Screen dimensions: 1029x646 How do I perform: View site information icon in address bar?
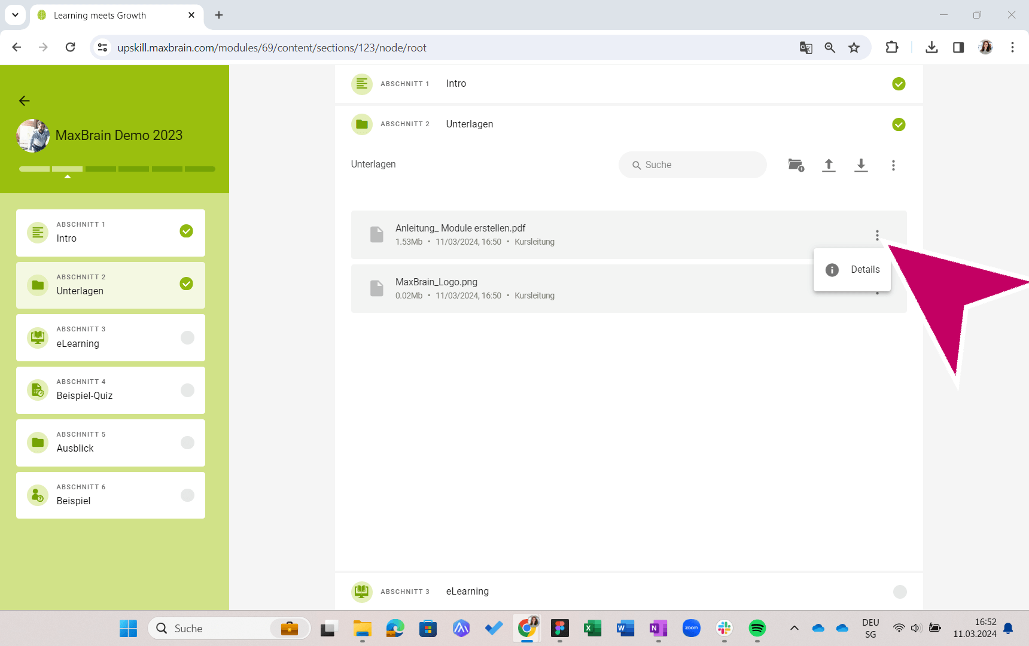pos(103,47)
